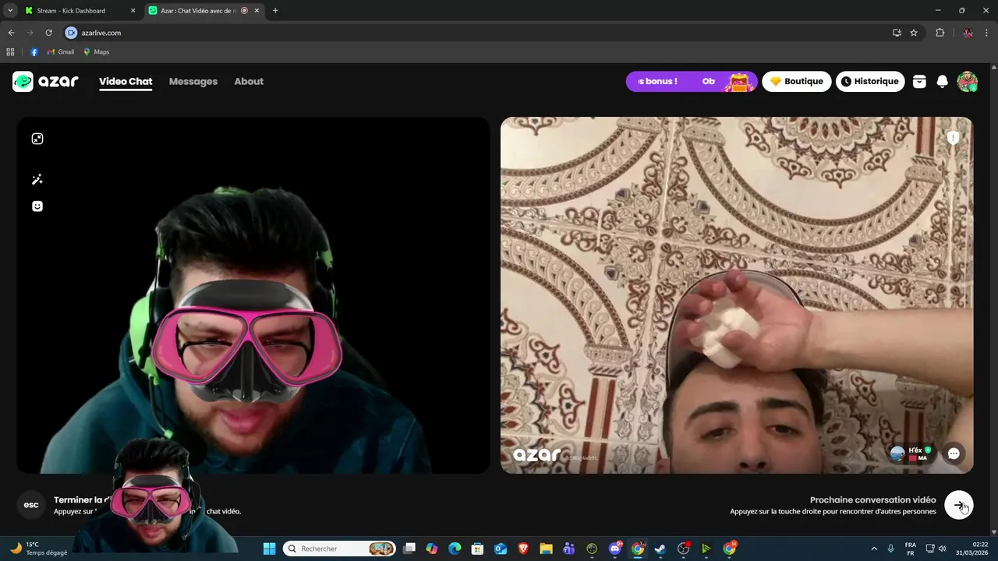Click the next conversation arrow button
Viewport: 998px width, 561px height.
coord(959,505)
